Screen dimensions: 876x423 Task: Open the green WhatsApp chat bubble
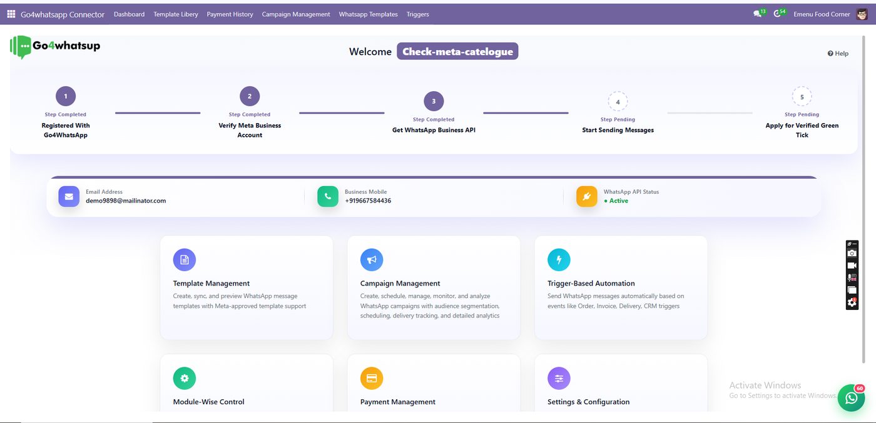coord(851,398)
